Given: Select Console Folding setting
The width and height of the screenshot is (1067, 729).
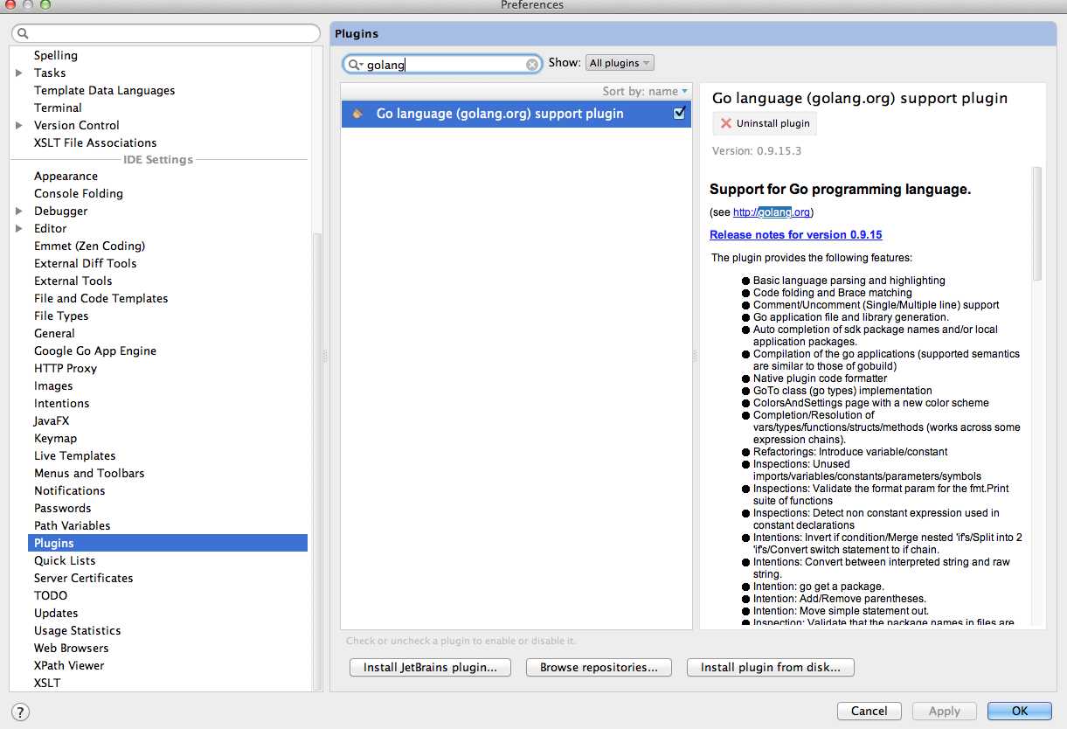Looking at the screenshot, I should click(79, 194).
